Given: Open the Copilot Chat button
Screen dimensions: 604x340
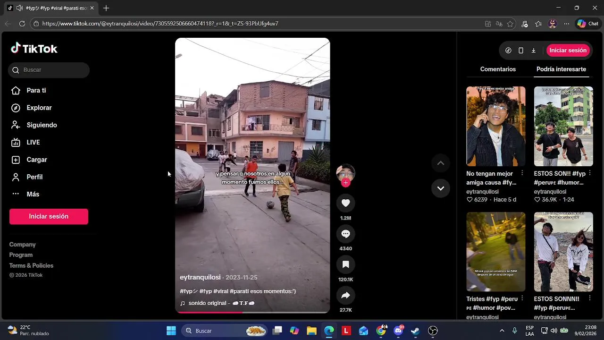Looking at the screenshot, I should pos(588,24).
